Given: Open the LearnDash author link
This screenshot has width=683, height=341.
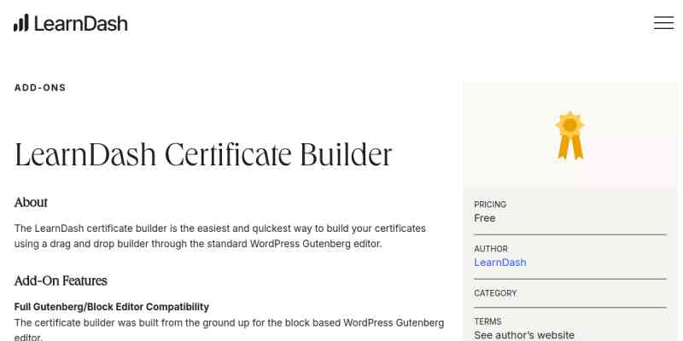Looking at the screenshot, I should pyautogui.click(x=499, y=263).
